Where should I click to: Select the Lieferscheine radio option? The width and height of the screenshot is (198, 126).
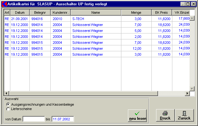coord(8,109)
